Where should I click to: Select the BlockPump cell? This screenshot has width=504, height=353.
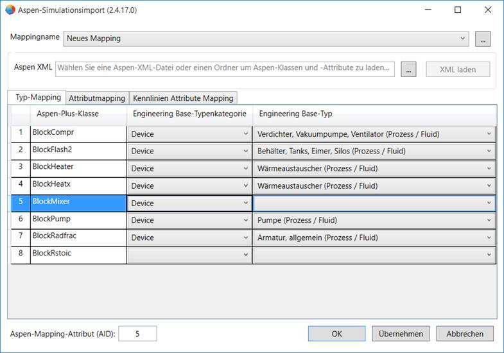(x=78, y=220)
